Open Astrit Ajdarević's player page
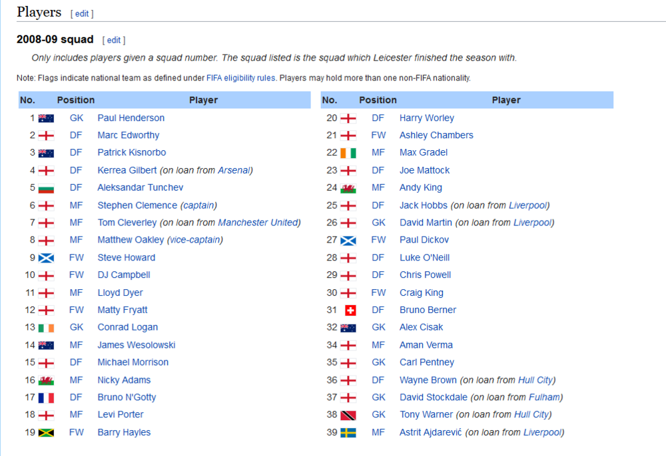 pyautogui.click(x=430, y=432)
